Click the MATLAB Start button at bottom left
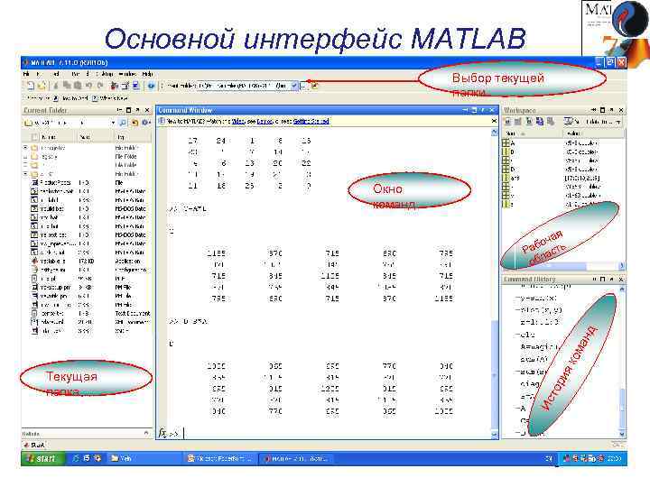Screen dimensions: 650x487 click(x=35, y=446)
